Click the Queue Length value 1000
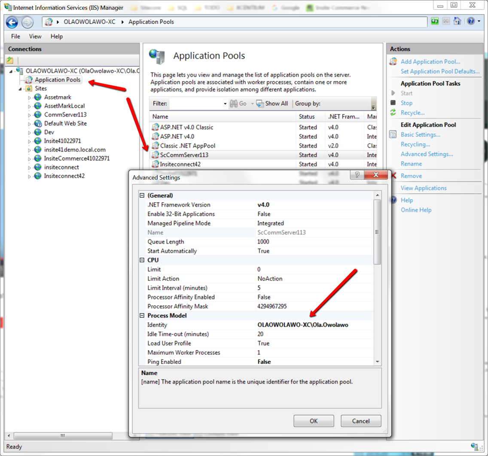The height and width of the screenshot is (456, 488). coord(263,242)
